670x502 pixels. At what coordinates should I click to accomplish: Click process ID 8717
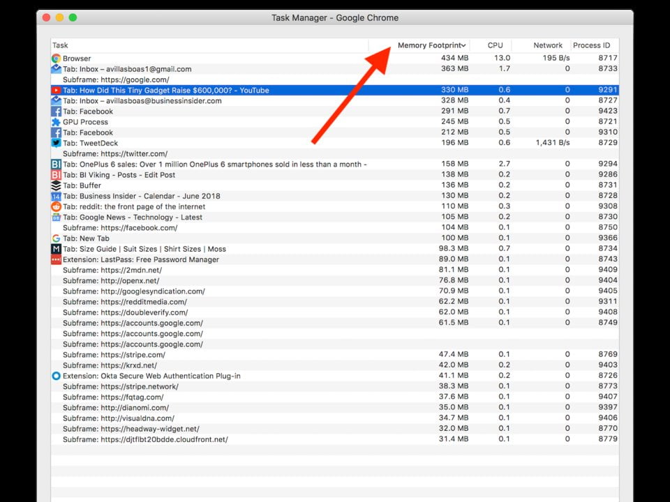tap(608, 58)
